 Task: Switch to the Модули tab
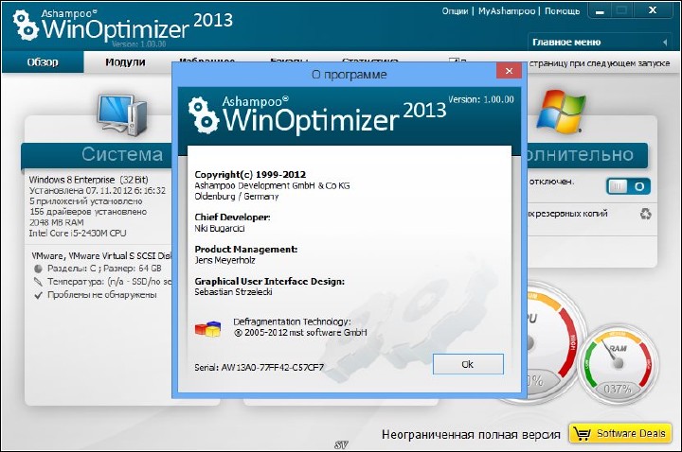click(125, 62)
